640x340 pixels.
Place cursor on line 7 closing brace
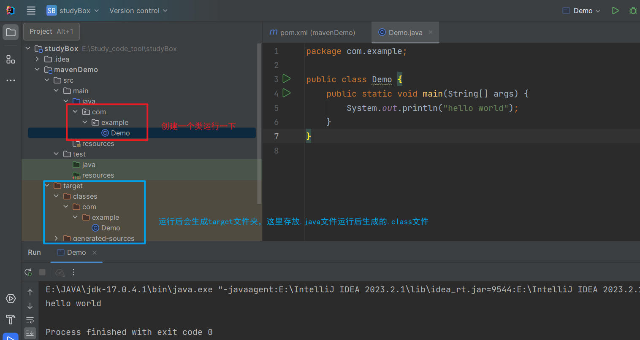[x=309, y=136]
